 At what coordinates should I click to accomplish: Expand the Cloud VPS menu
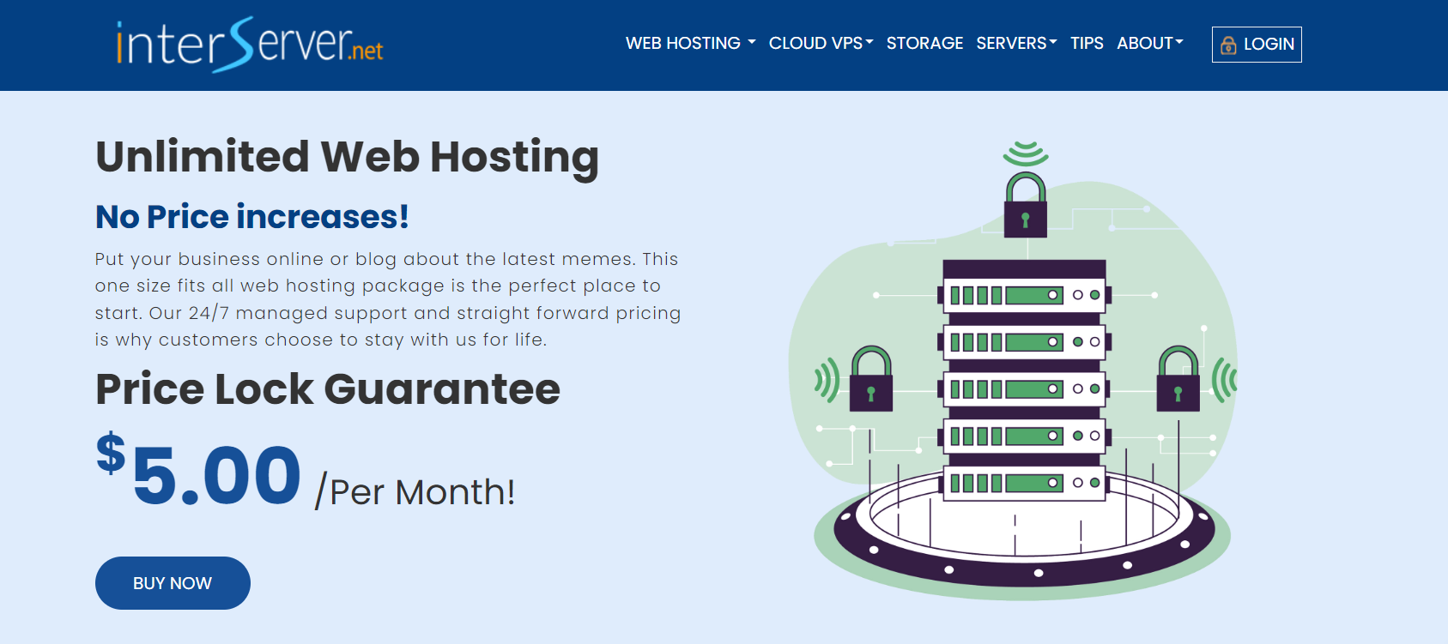821,44
